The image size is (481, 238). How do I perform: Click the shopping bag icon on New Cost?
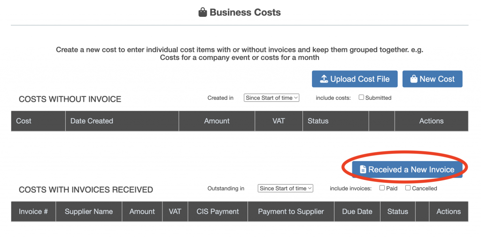[x=413, y=79]
